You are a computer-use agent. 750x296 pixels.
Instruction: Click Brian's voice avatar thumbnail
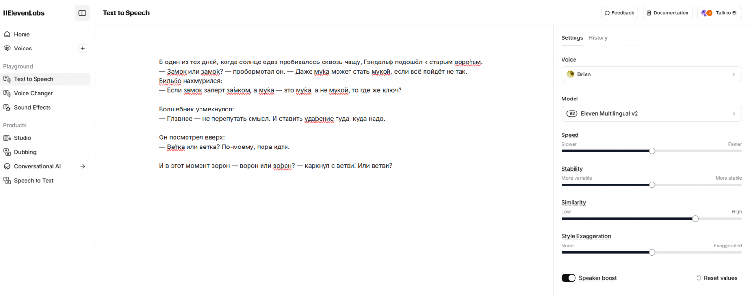[571, 74]
